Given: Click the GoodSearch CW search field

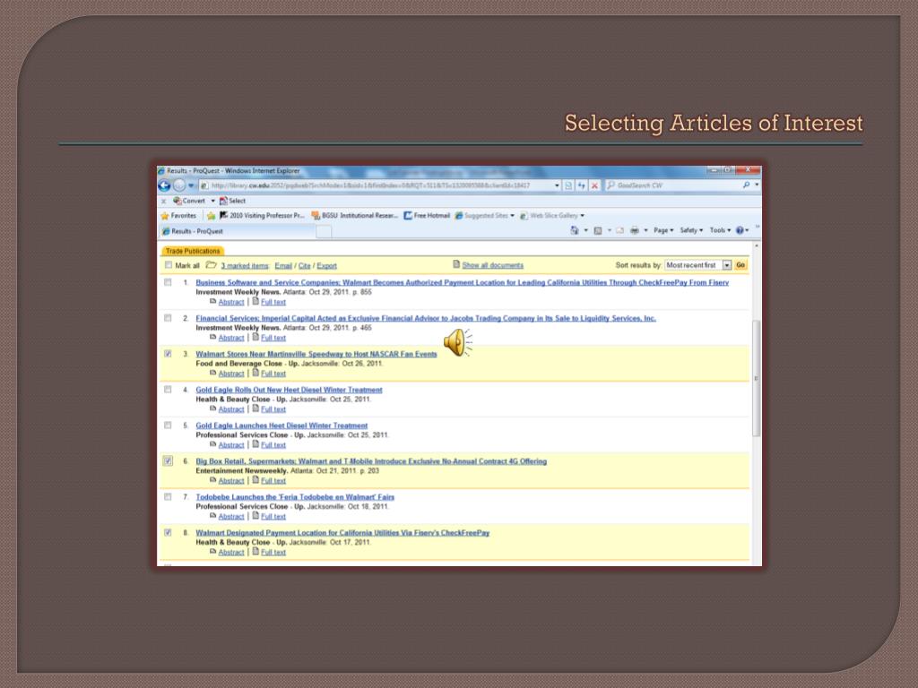Looking at the screenshot, I should 673,185.
